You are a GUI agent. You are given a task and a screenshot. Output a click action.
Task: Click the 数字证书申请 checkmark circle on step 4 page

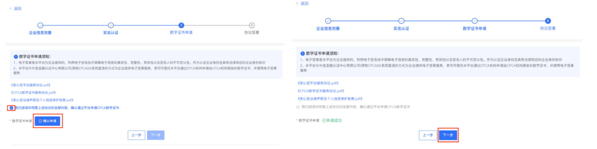coord(474,21)
